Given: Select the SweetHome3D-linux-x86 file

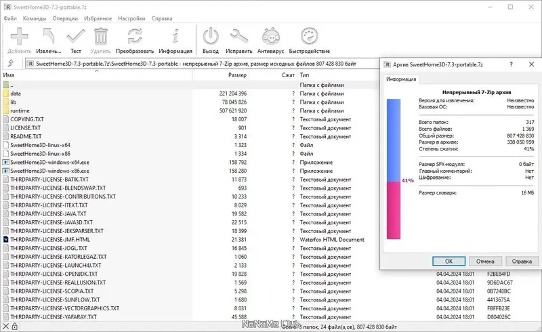Looking at the screenshot, I should click(40, 154).
